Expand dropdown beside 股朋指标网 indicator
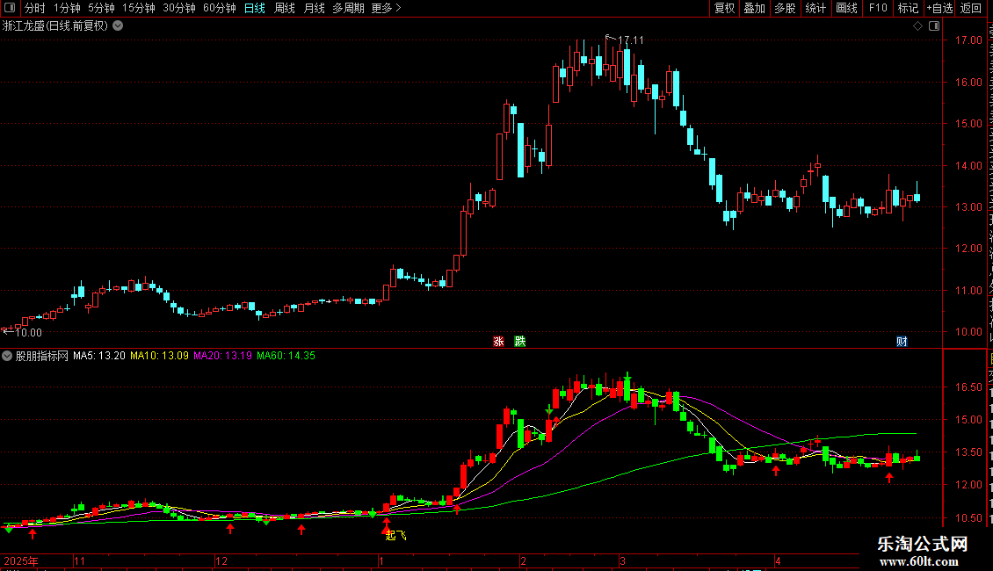Image resolution: width=993 pixels, height=571 pixels. [x=7, y=356]
